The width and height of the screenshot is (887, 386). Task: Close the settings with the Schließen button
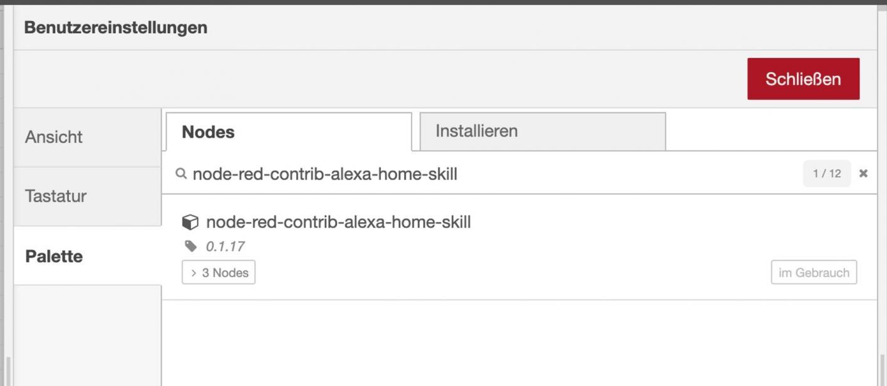click(804, 79)
